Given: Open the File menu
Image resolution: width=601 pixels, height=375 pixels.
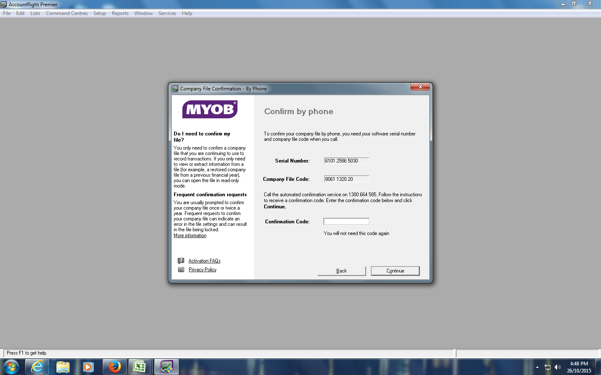Looking at the screenshot, I should (7, 13).
